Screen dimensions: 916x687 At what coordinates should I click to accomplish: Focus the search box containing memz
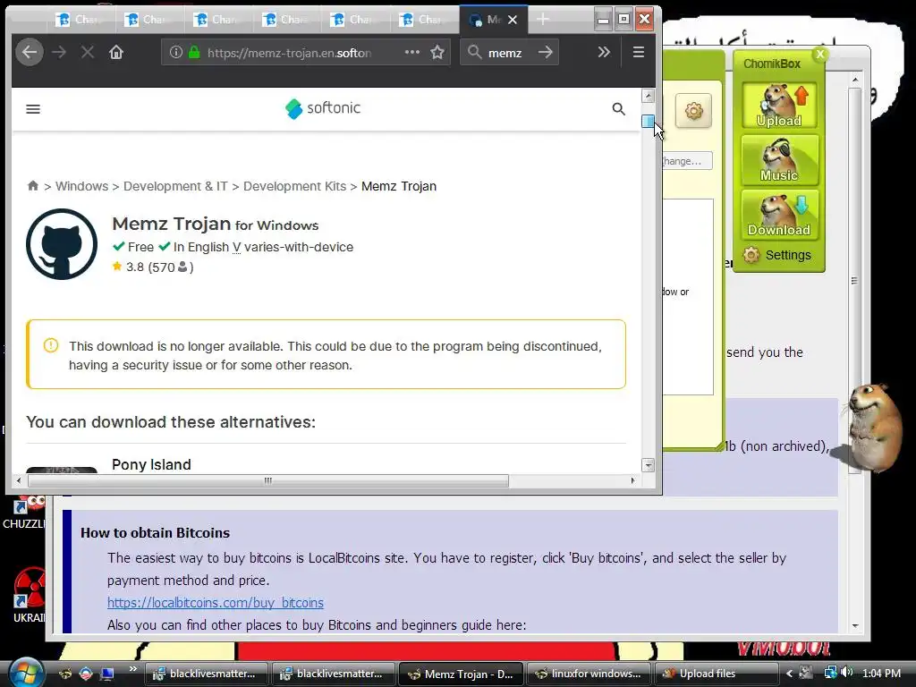pos(509,53)
